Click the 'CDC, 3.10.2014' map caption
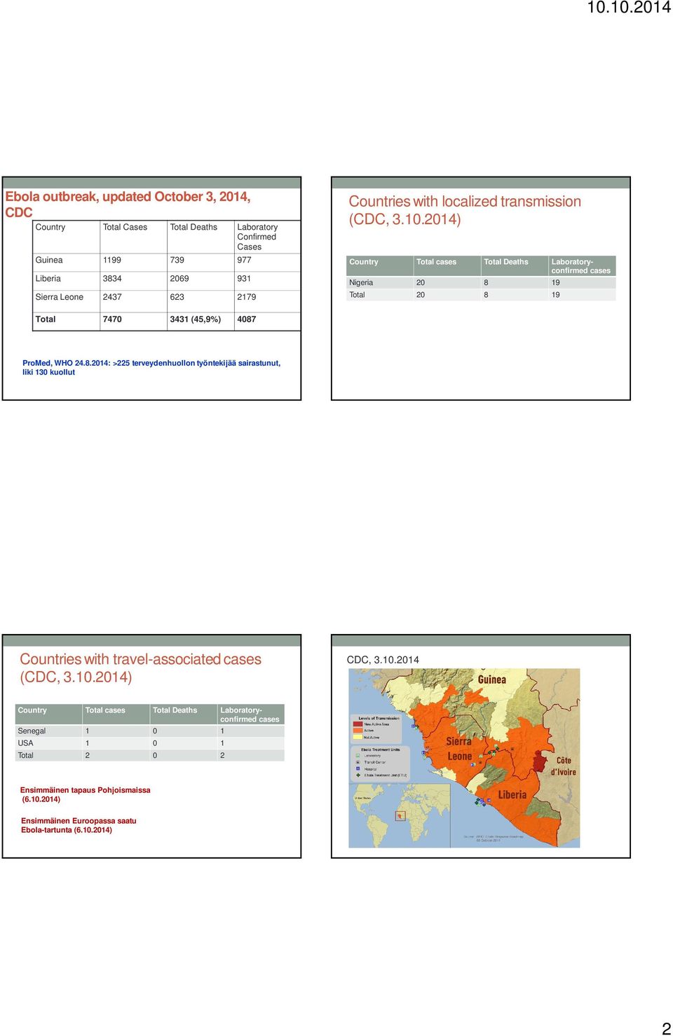 click(x=383, y=660)
